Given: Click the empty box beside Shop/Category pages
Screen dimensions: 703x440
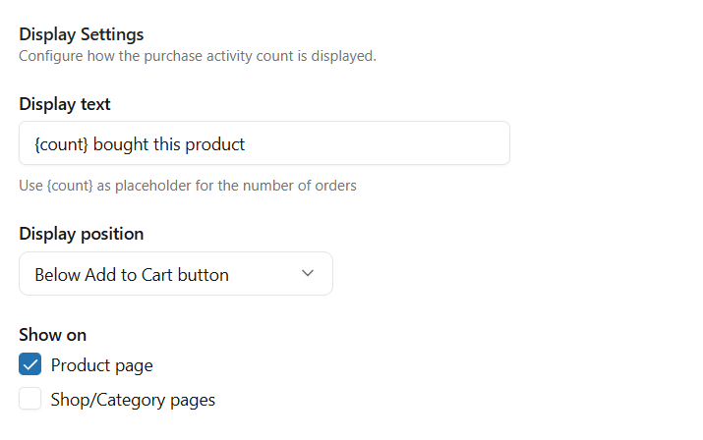Looking at the screenshot, I should [x=30, y=399].
